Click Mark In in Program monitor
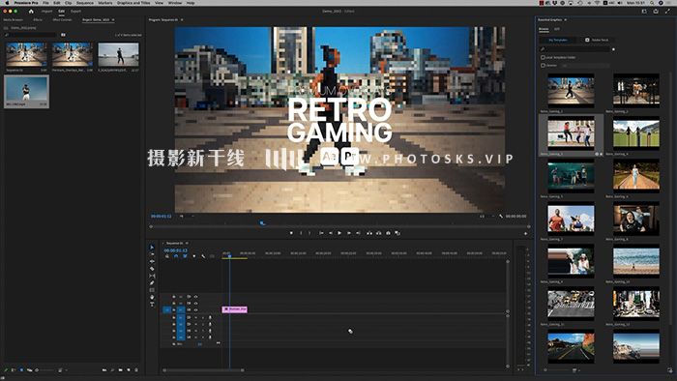The width and height of the screenshot is (677, 381). (301, 233)
